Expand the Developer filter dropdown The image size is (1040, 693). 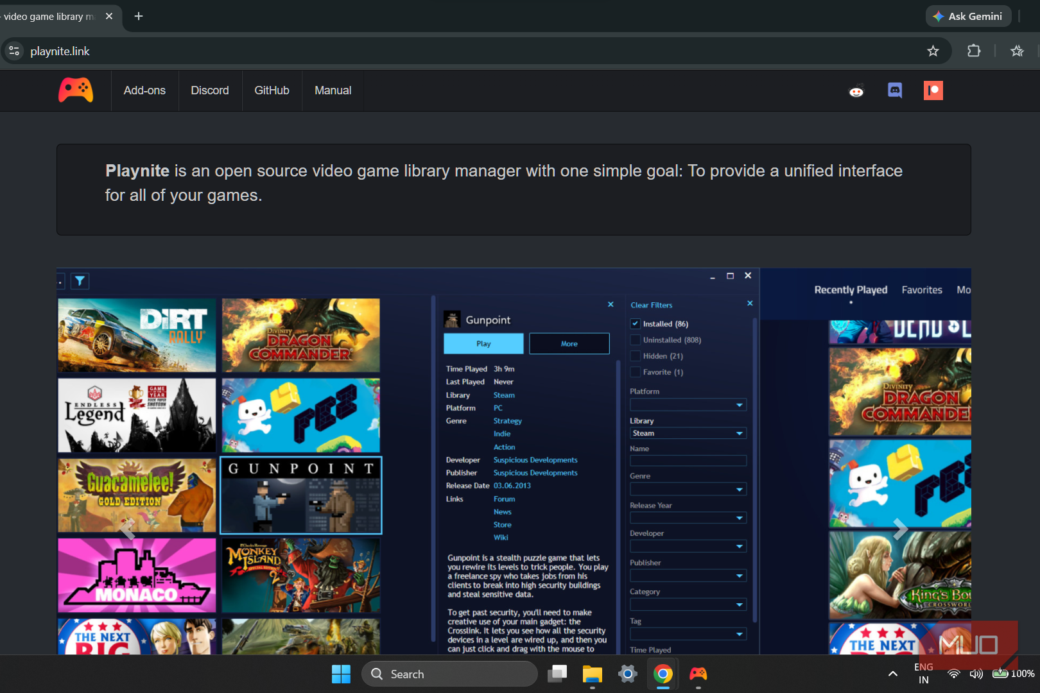pyautogui.click(x=688, y=546)
